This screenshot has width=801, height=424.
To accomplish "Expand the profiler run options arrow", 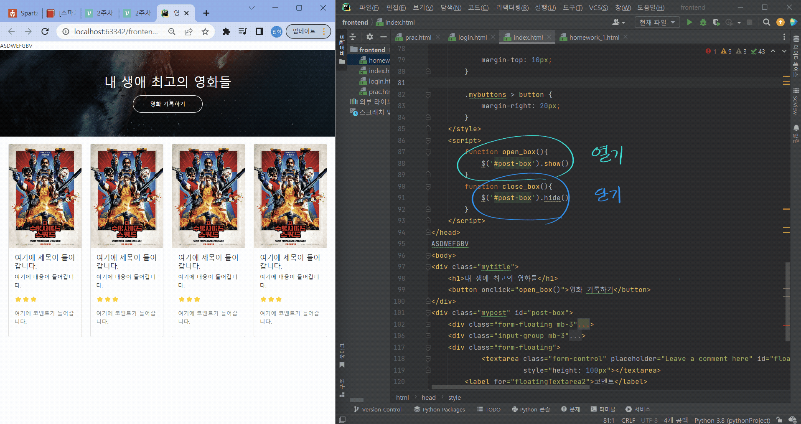I will (x=739, y=22).
